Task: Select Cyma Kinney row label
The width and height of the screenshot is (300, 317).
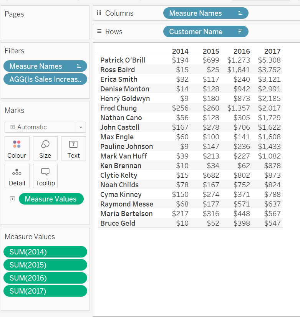Action: coord(121,195)
